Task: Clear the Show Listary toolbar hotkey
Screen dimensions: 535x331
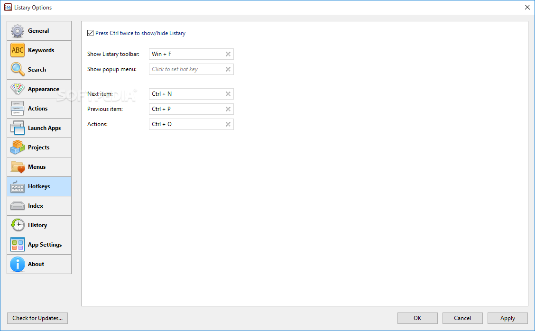Action: [228, 54]
